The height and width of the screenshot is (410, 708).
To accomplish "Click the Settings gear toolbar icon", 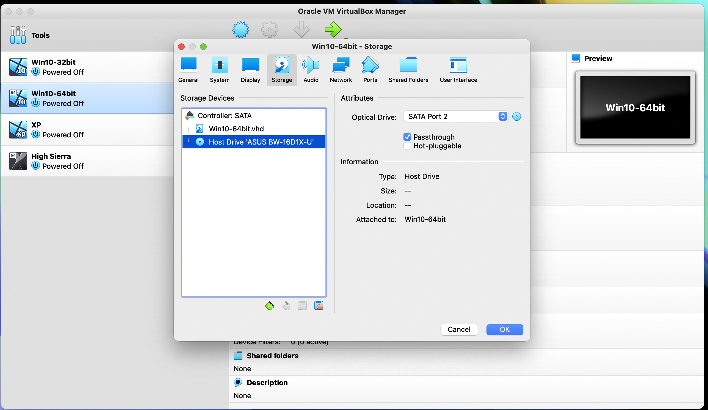I will [269, 29].
